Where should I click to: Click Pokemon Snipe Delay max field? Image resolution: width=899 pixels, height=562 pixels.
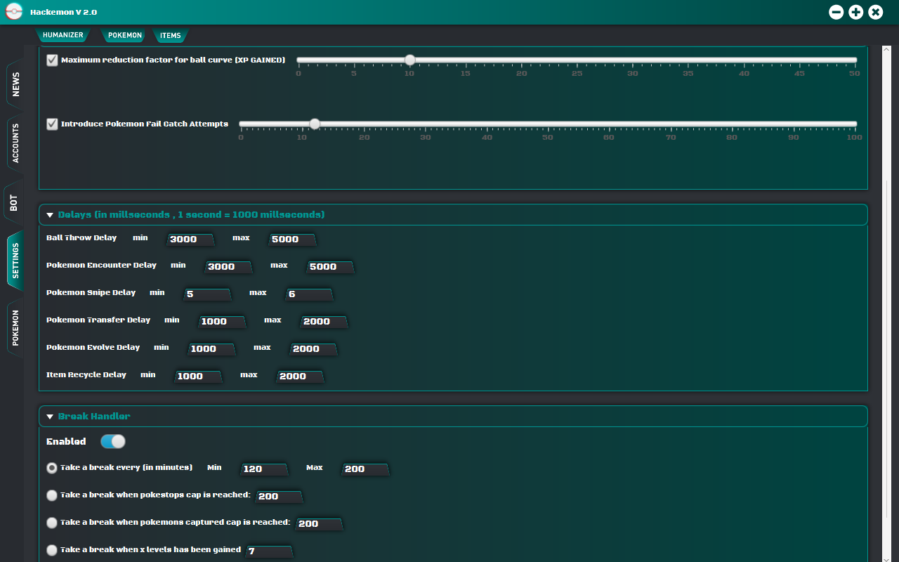tap(310, 294)
